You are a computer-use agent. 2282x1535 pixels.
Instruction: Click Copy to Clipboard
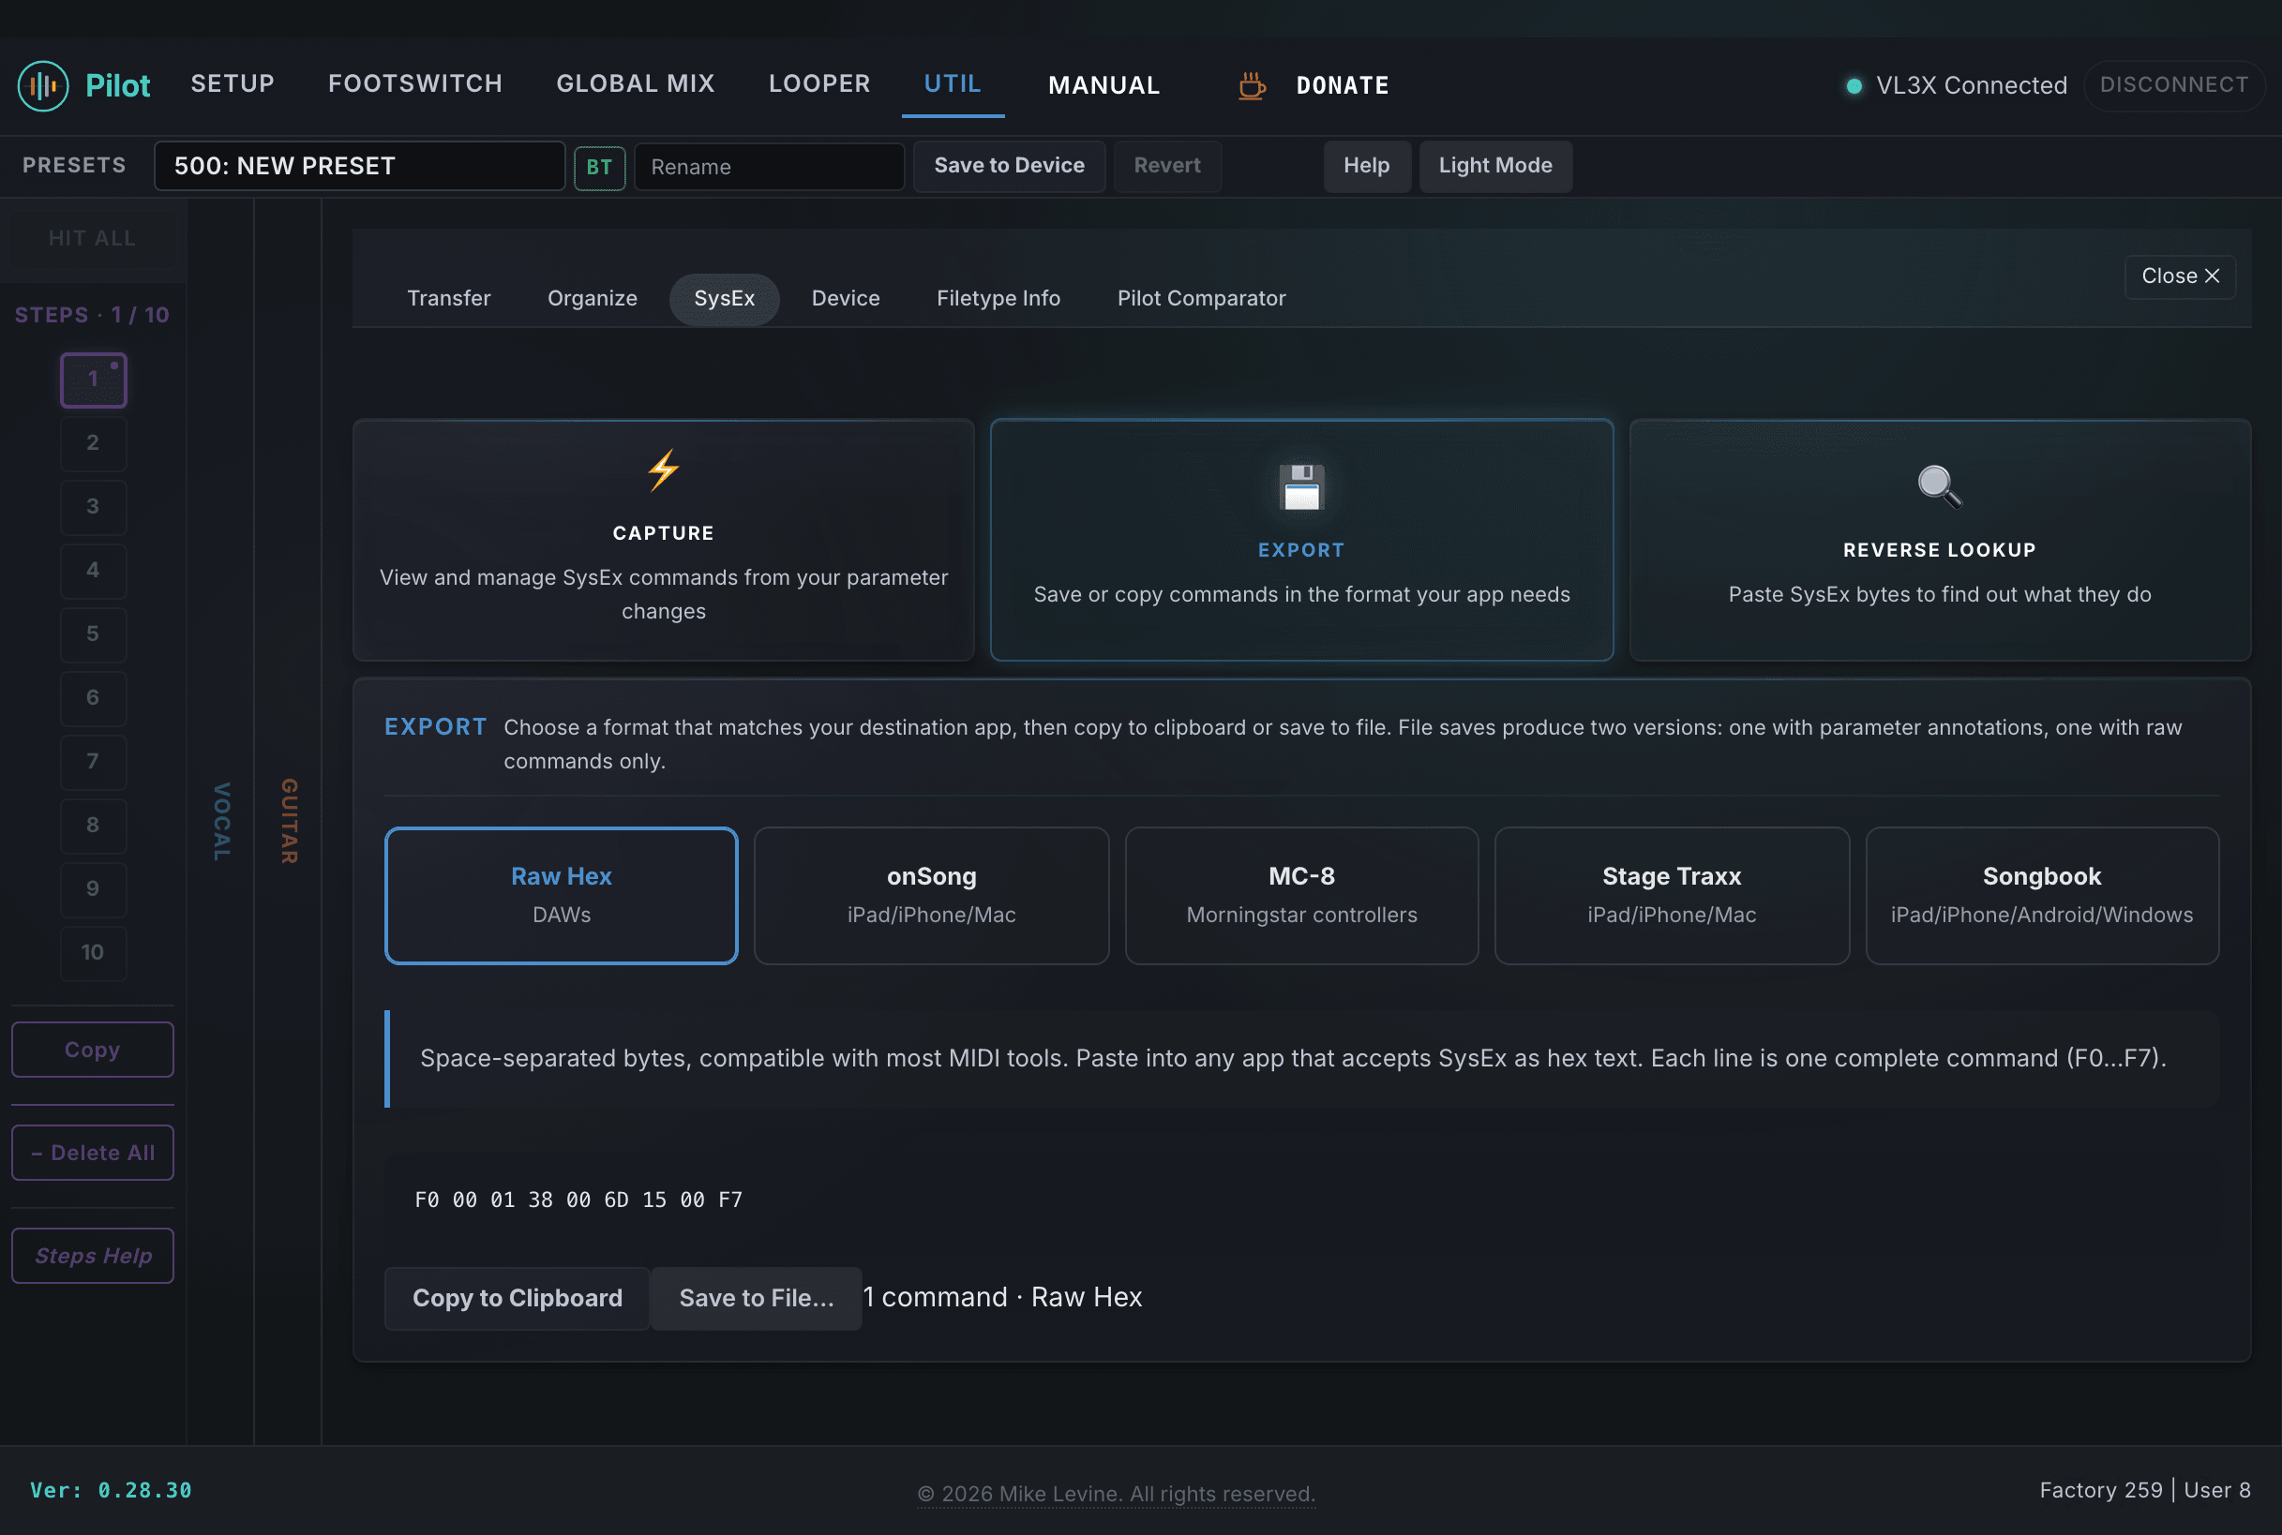click(518, 1298)
